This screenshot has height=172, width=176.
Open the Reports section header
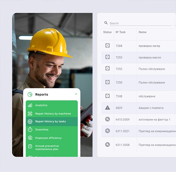(x=52, y=94)
